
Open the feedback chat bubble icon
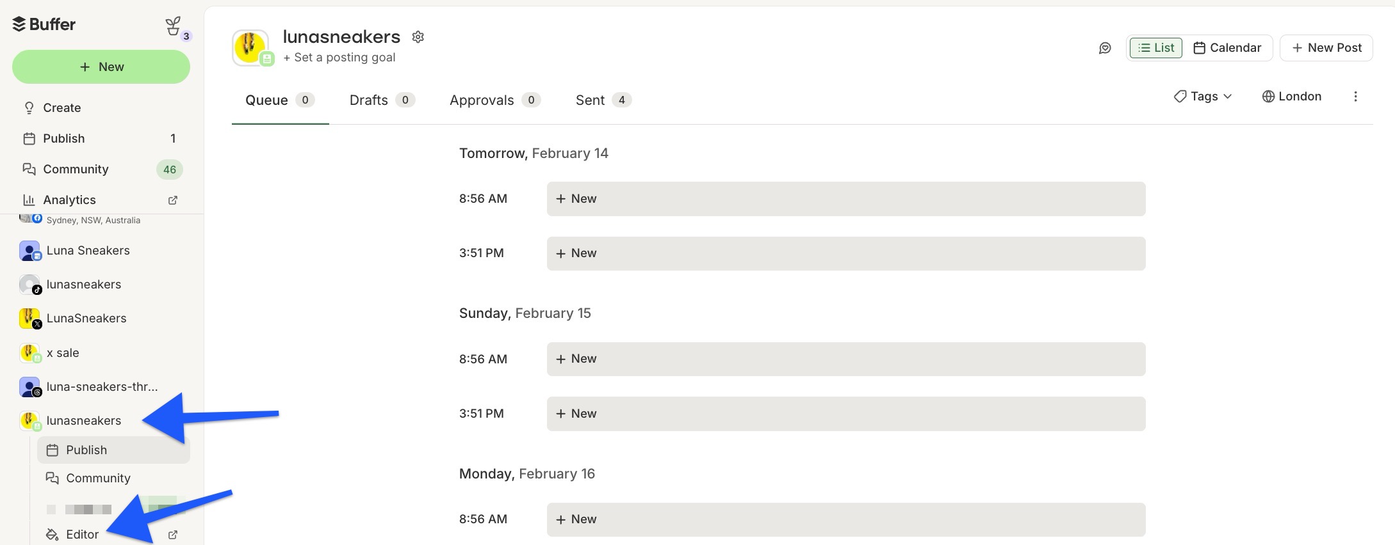tap(1105, 48)
